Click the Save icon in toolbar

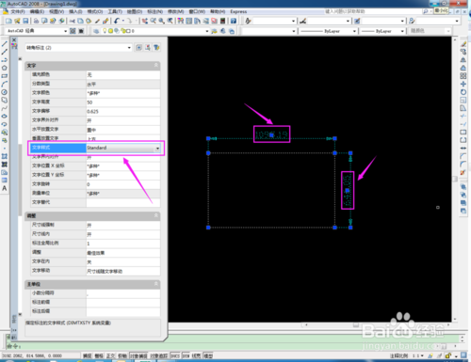point(25,21)
